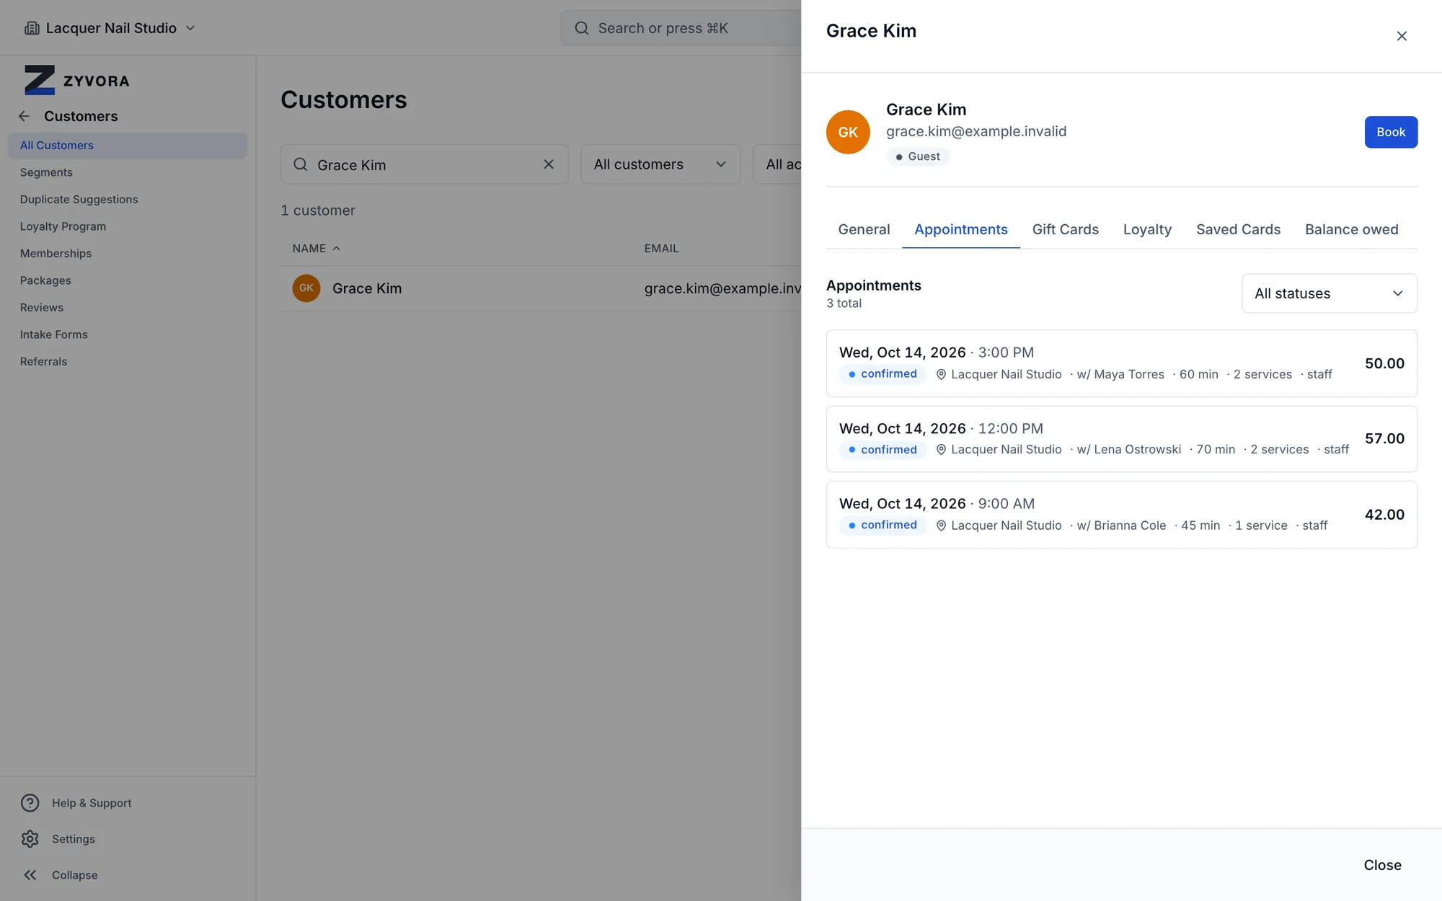This screenshot has height=901, width=1442.
Task: Click the 42.00 amount
Action: (x=1384, y=515)
